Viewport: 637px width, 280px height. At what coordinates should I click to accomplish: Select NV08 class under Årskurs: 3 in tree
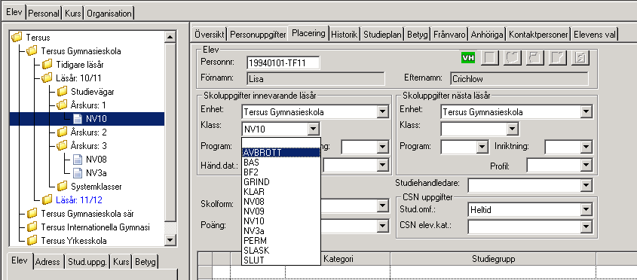96,160
